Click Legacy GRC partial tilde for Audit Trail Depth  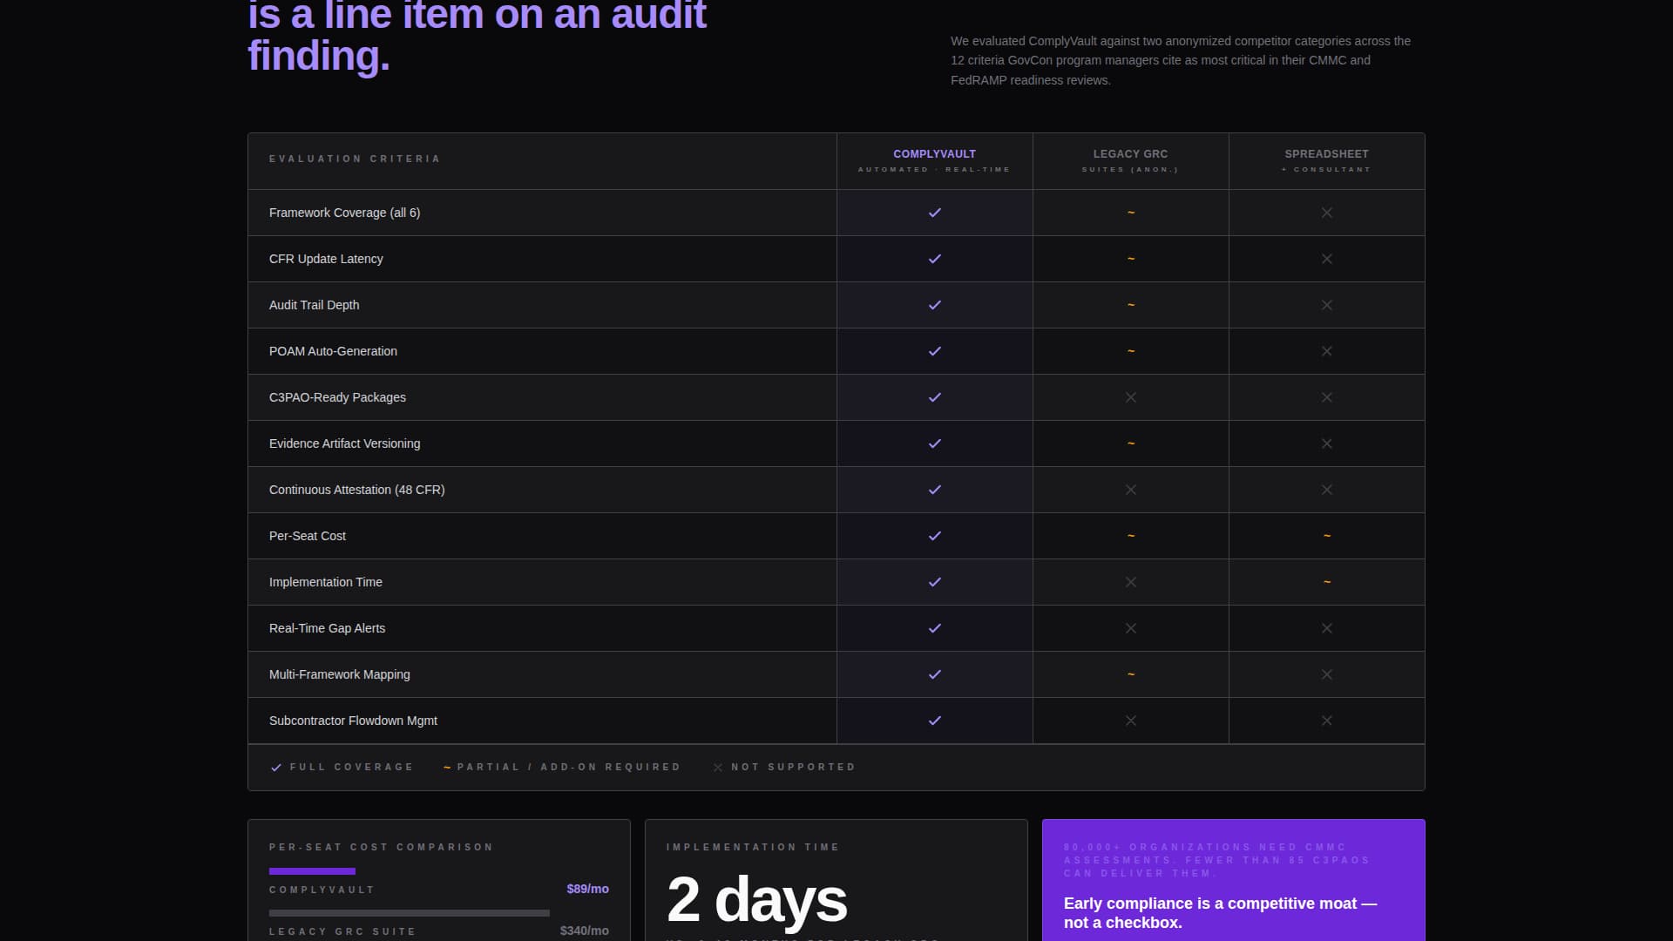pyautogui.click(x=1131, y=305)
